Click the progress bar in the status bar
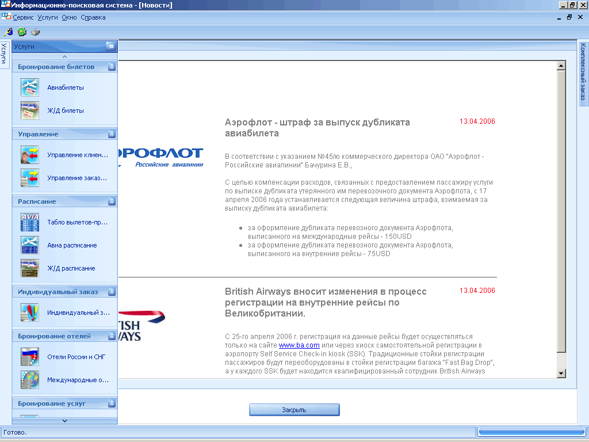Viewport: 589px width, 442px height. (x=531, y=432)
